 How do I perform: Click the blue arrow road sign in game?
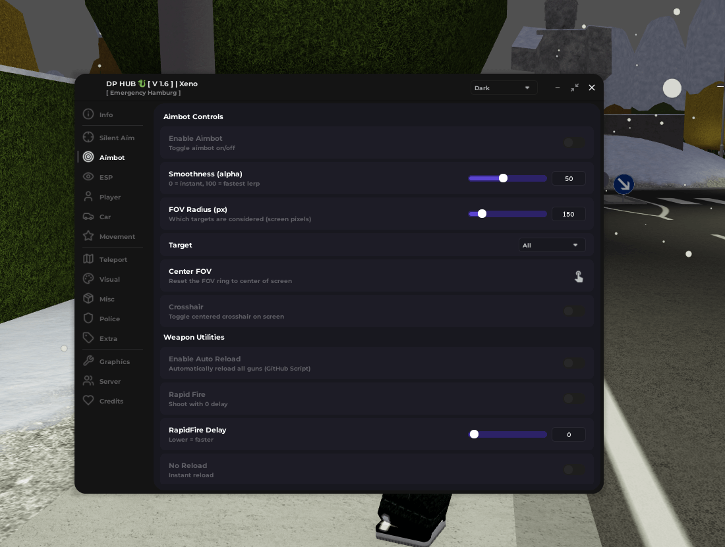pos(623,184)
